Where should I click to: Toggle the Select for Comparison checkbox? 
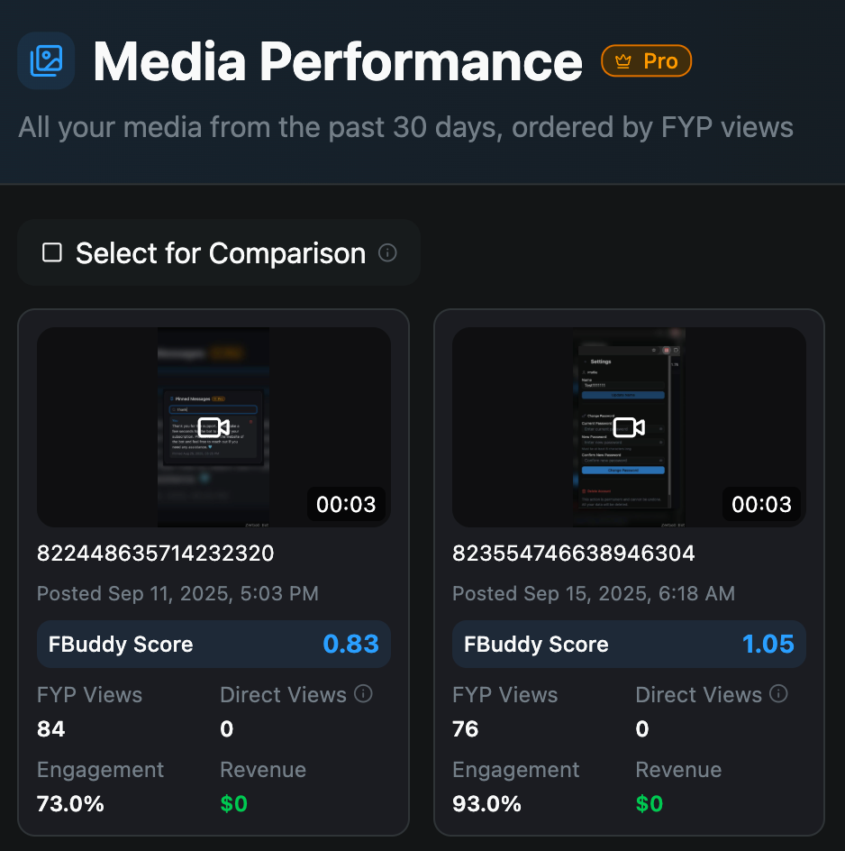pos(51,252)
